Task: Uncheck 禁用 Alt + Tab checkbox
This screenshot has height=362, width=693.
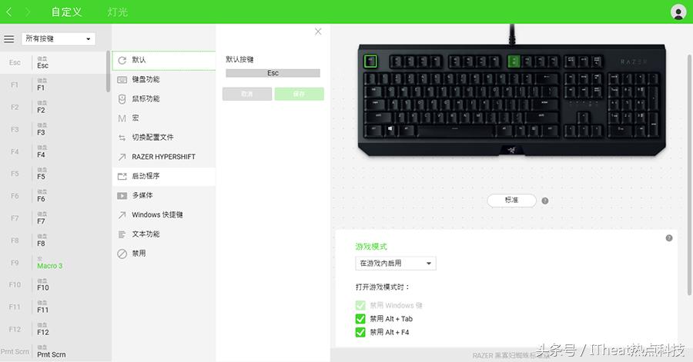Action: tap(360, 319)
